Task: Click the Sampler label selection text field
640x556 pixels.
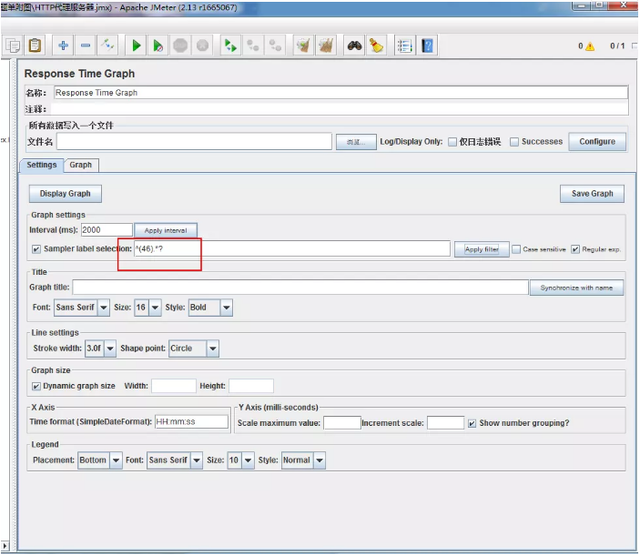Action: (292, 248)
